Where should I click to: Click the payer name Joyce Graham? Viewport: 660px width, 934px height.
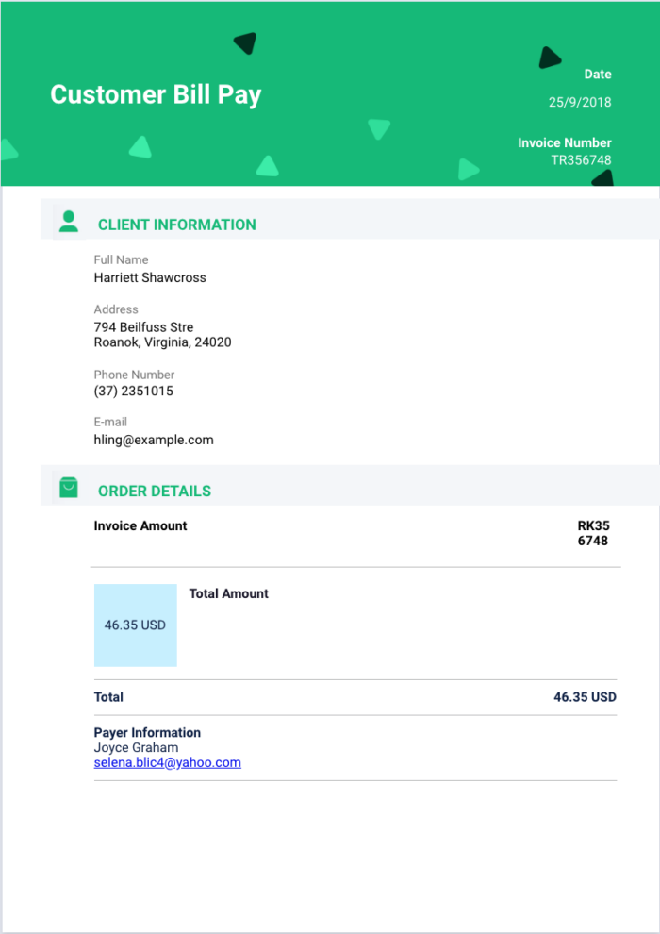point(136,747)
